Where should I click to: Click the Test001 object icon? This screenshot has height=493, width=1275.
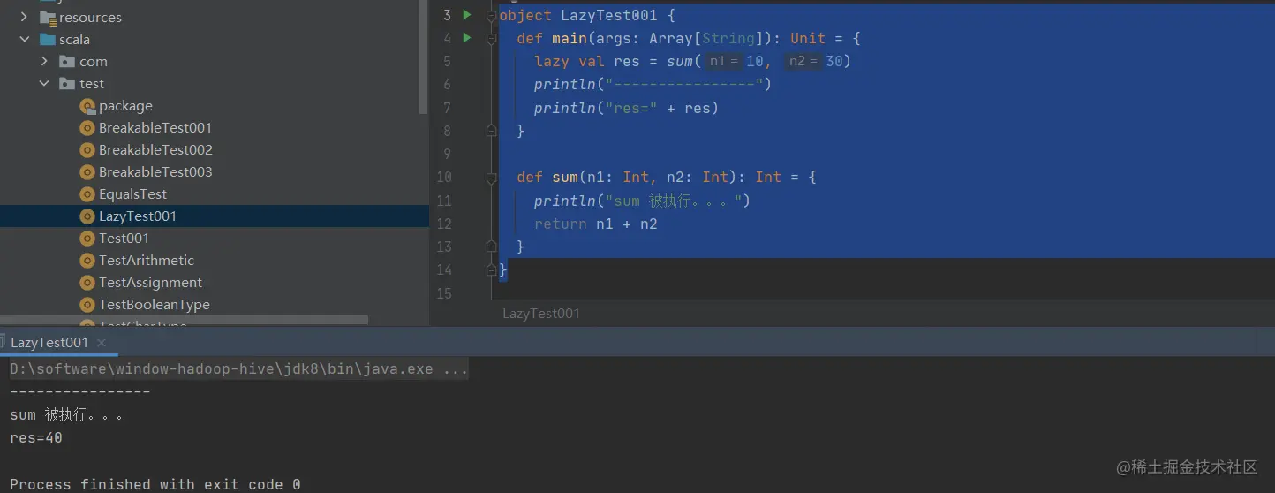(x=87, y=239)
